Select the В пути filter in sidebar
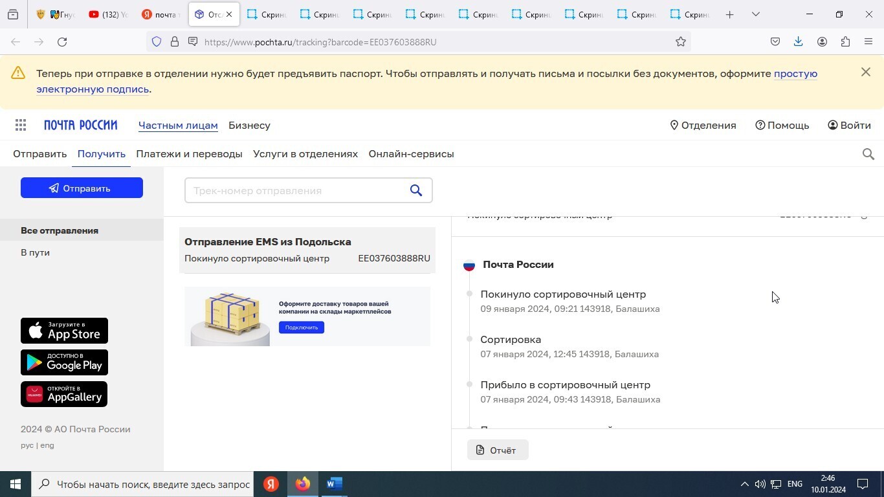 click(35, 252)
